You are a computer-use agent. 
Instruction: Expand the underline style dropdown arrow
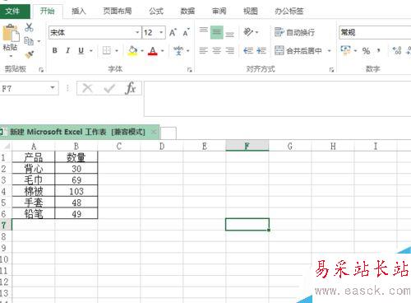point(91,51)
